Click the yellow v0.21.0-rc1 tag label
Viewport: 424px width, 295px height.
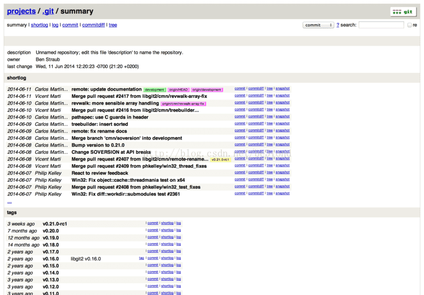220,160
